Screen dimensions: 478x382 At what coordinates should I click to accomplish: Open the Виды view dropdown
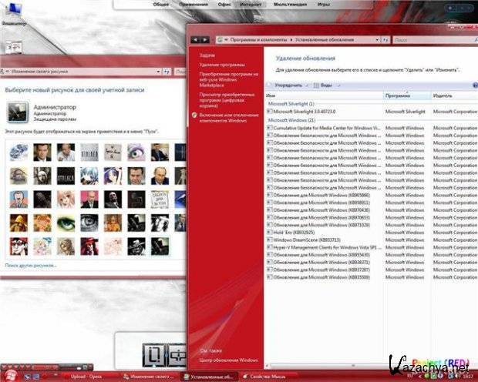326,85
